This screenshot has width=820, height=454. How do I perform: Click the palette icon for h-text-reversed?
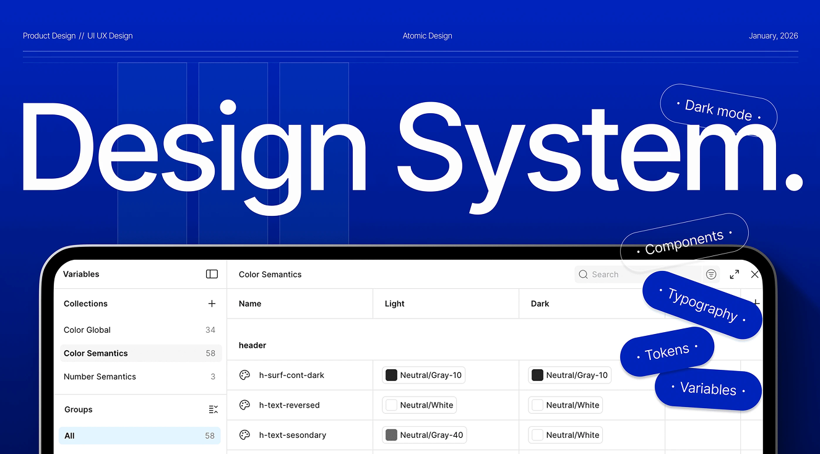244,405
